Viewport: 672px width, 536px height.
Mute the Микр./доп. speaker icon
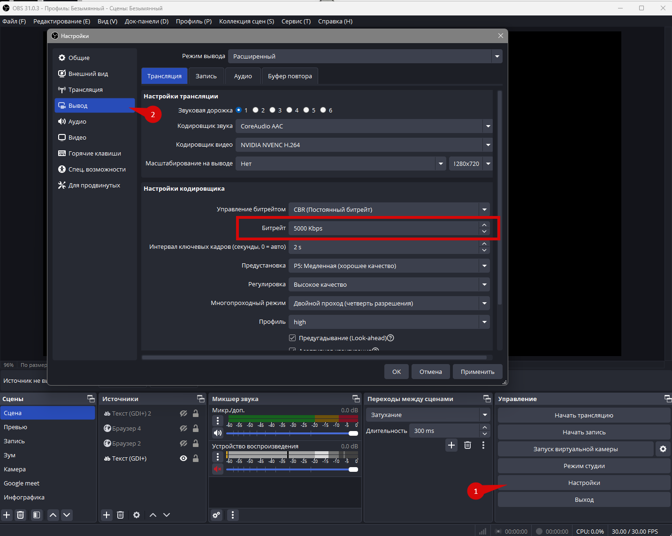218,433
